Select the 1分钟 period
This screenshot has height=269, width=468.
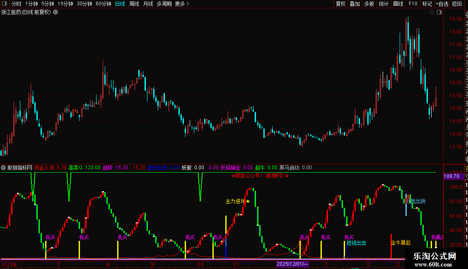tap(31, 4)
